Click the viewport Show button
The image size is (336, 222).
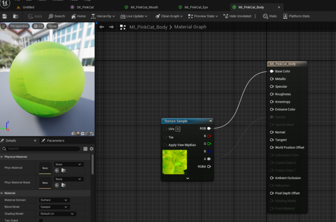(52, 26)
